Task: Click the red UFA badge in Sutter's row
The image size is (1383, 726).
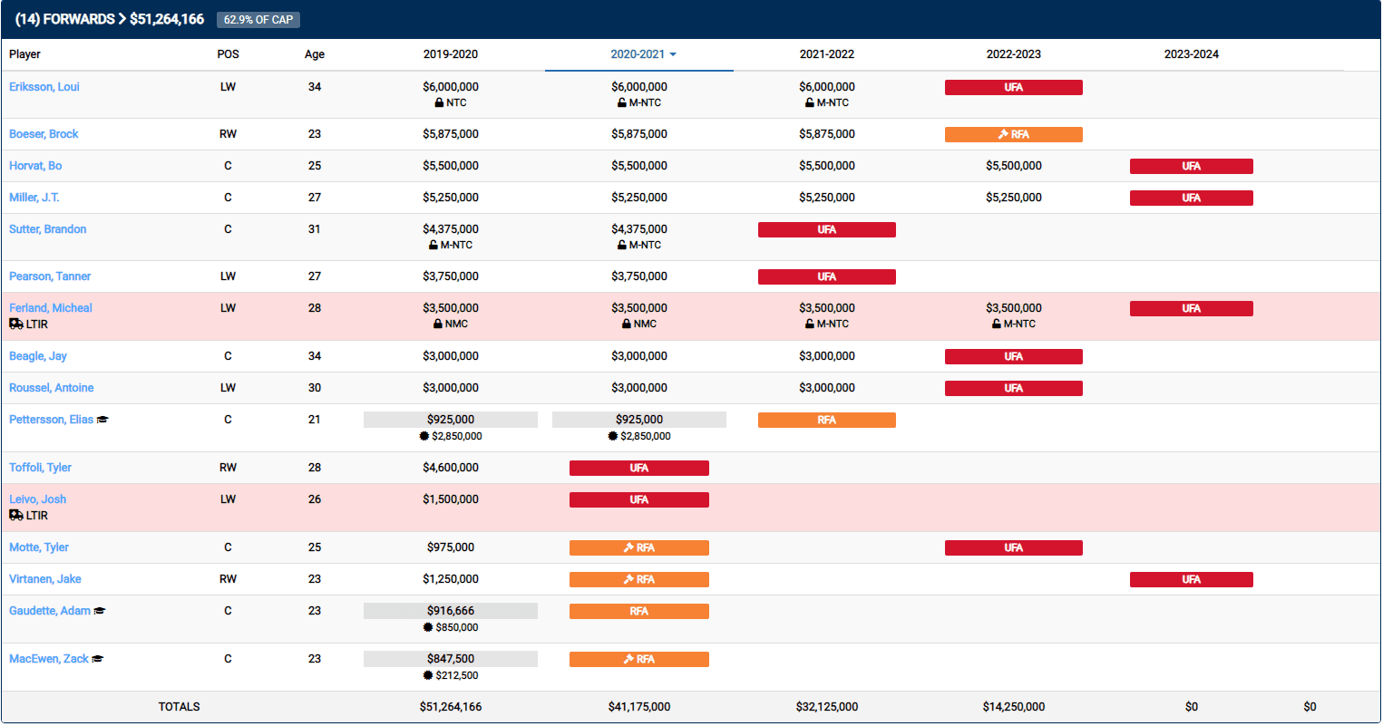Action: click(826, 230)
